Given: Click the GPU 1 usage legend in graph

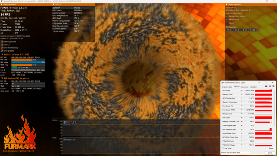Looking at the screenshot, I should (70, 140).
